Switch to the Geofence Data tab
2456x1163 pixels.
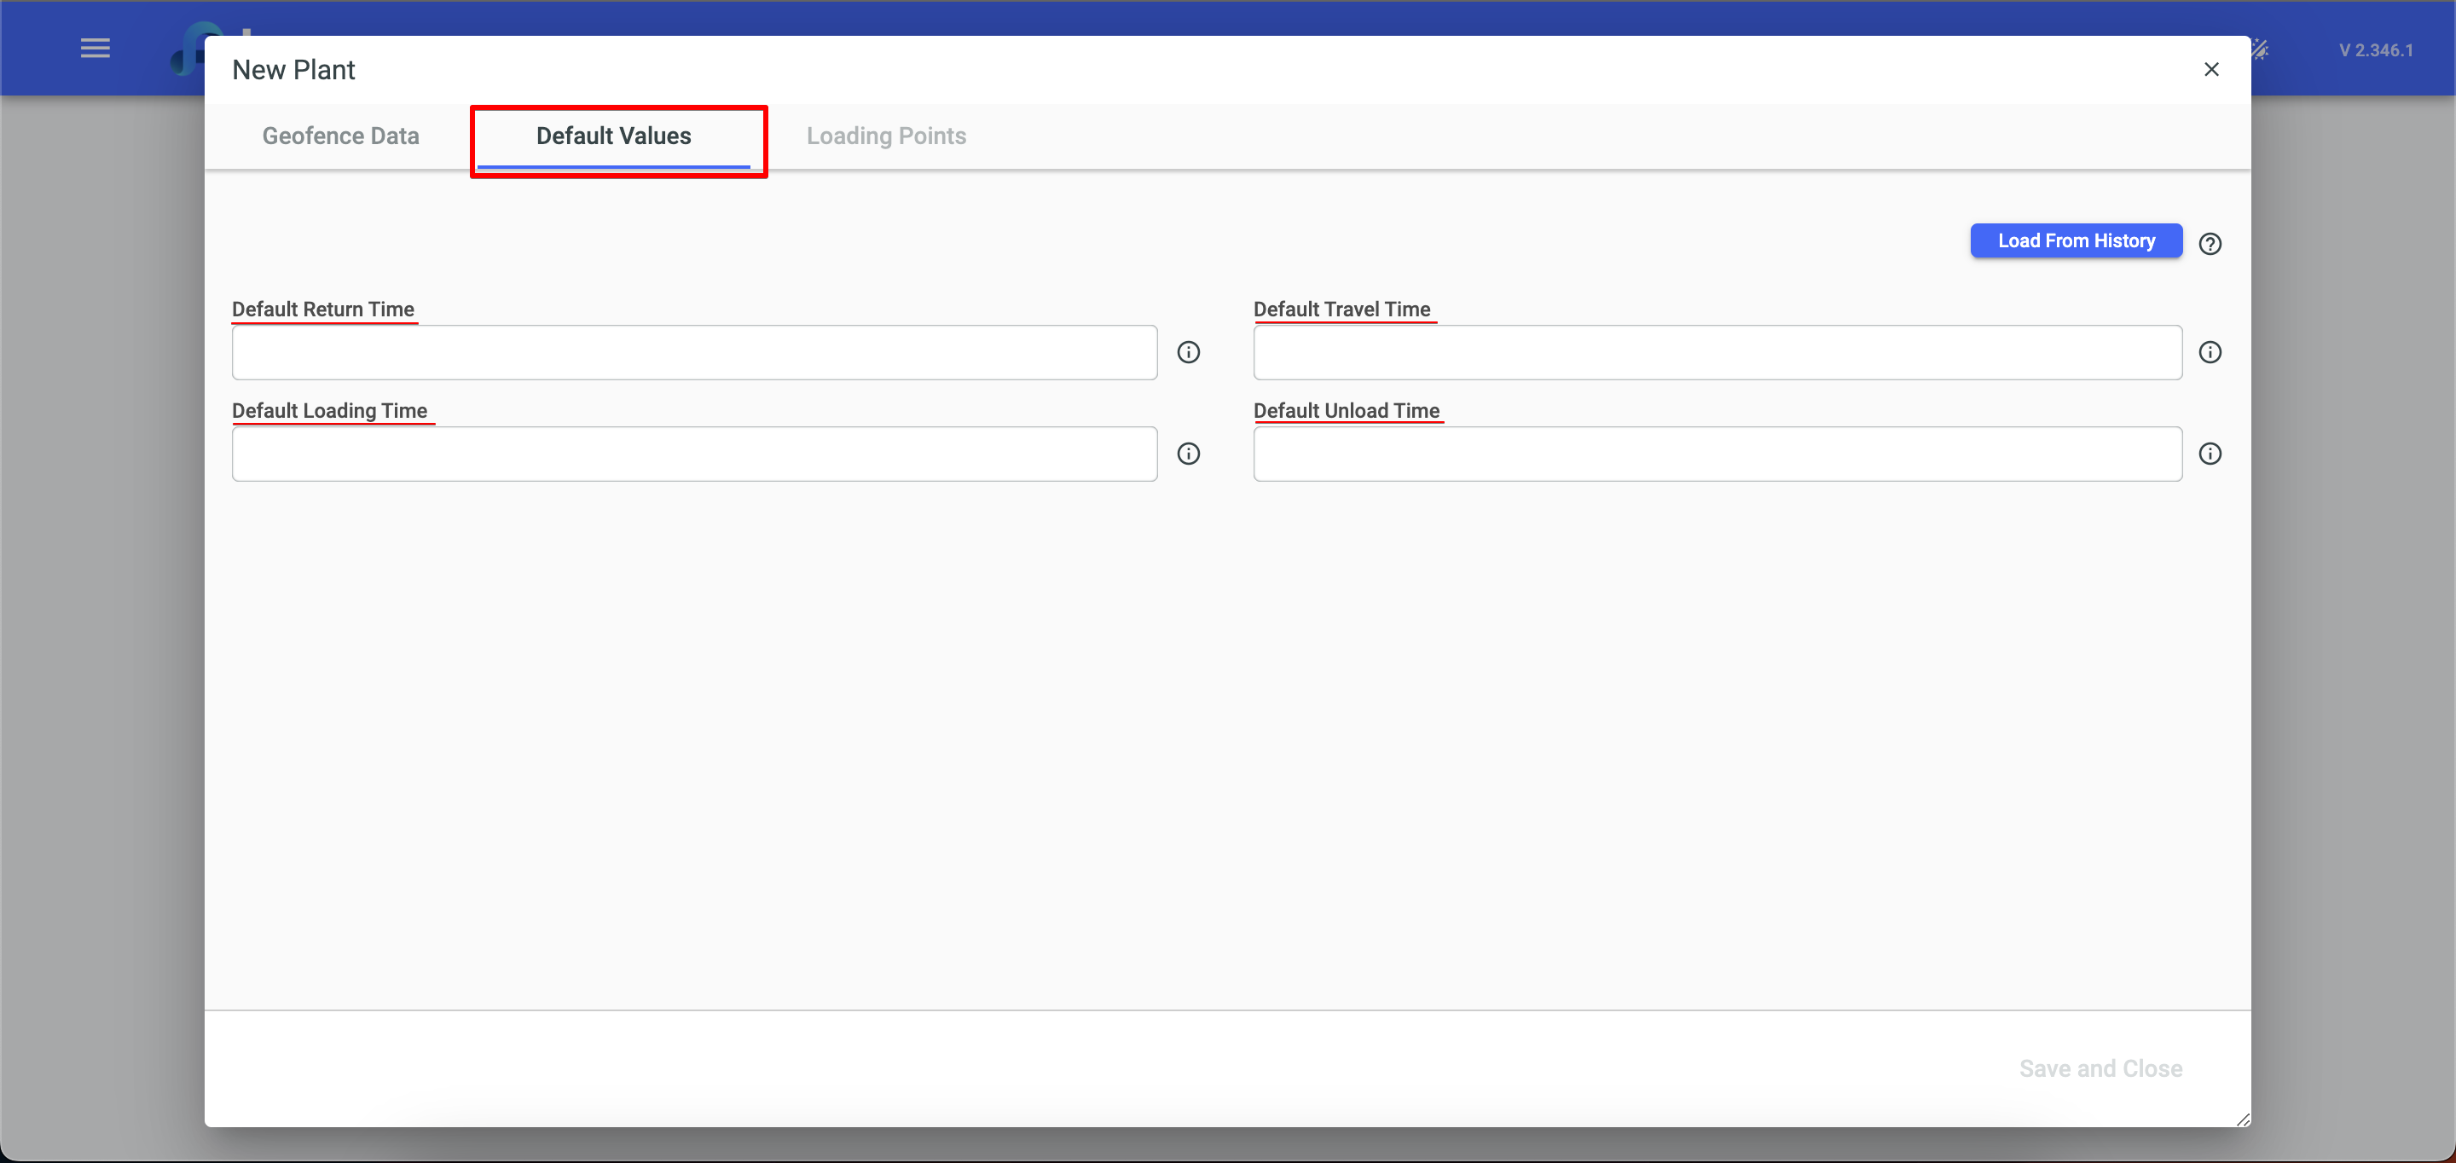(340, 136)
